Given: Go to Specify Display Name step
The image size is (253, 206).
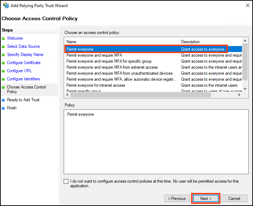Looking at the screenshot, I should (25, 55).
